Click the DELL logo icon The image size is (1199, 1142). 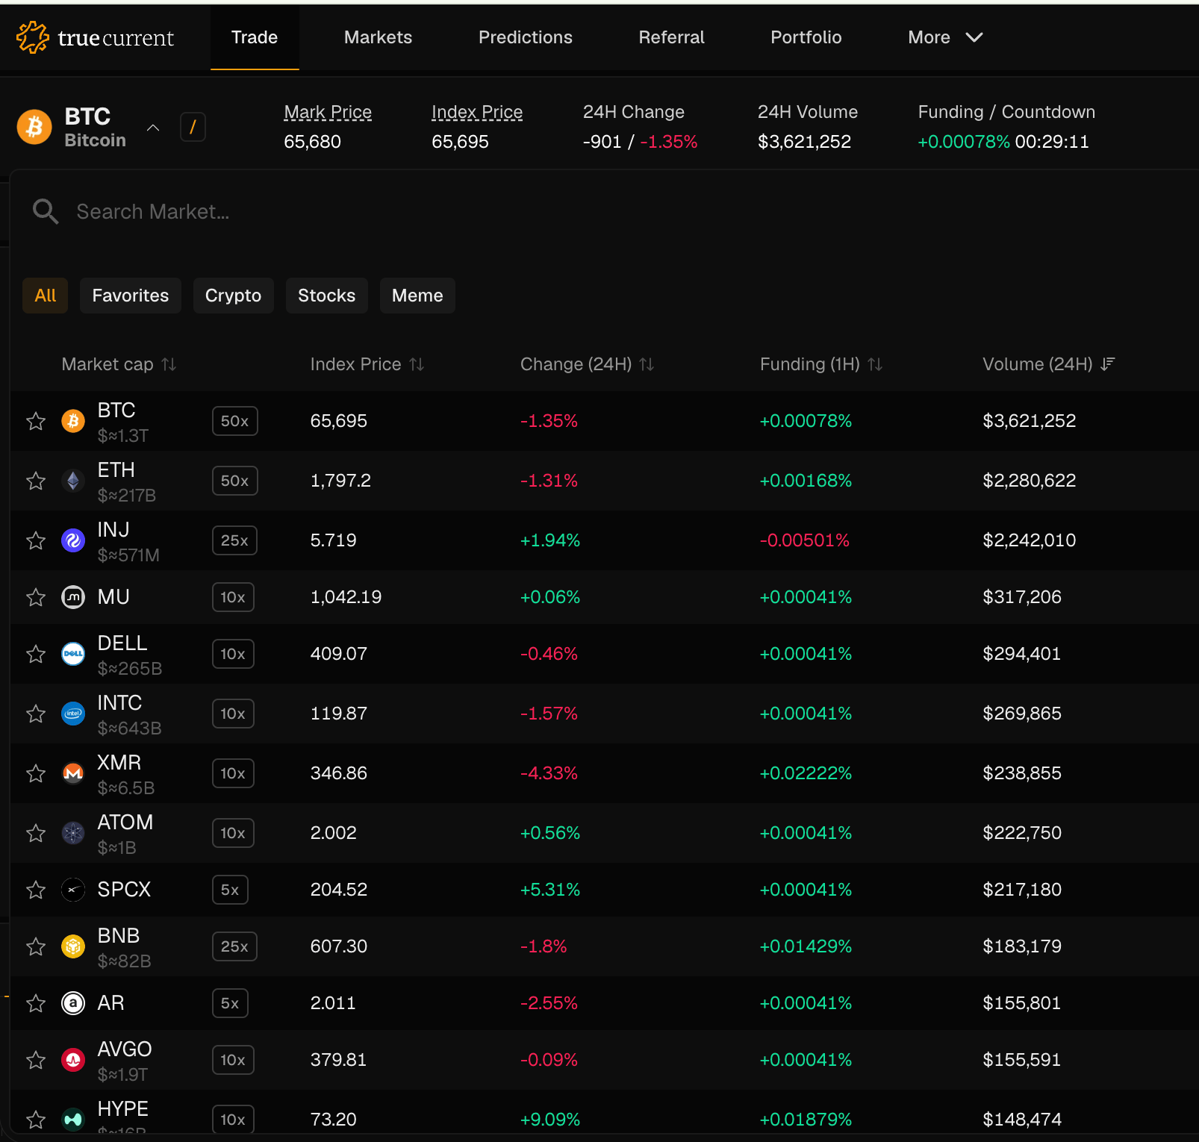click(x=73, y=654)
